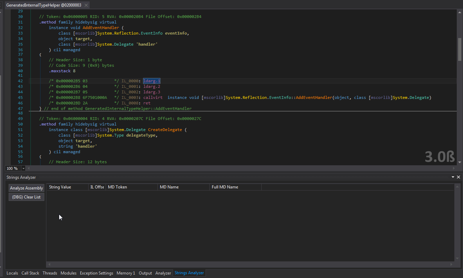Open the Strings Analyzer panel options chevron
Viewport: 463px width, 278px height.
click(453, 177)
